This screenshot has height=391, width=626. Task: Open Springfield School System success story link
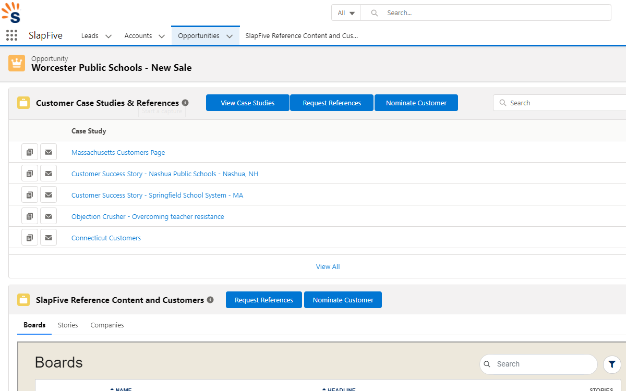[157, 195]
